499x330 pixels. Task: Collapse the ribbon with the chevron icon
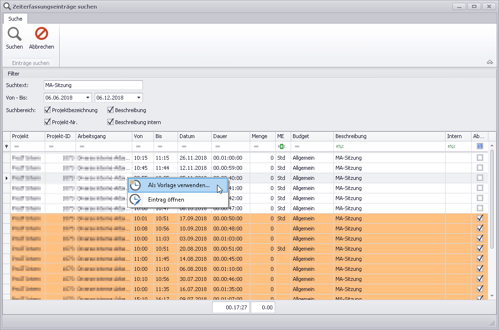click(x=490, y=62)
